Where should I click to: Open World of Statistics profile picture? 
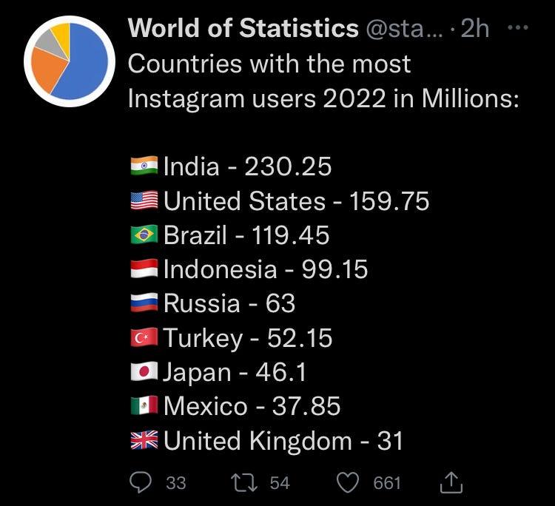pyautogui.click(x=70, y=61)
